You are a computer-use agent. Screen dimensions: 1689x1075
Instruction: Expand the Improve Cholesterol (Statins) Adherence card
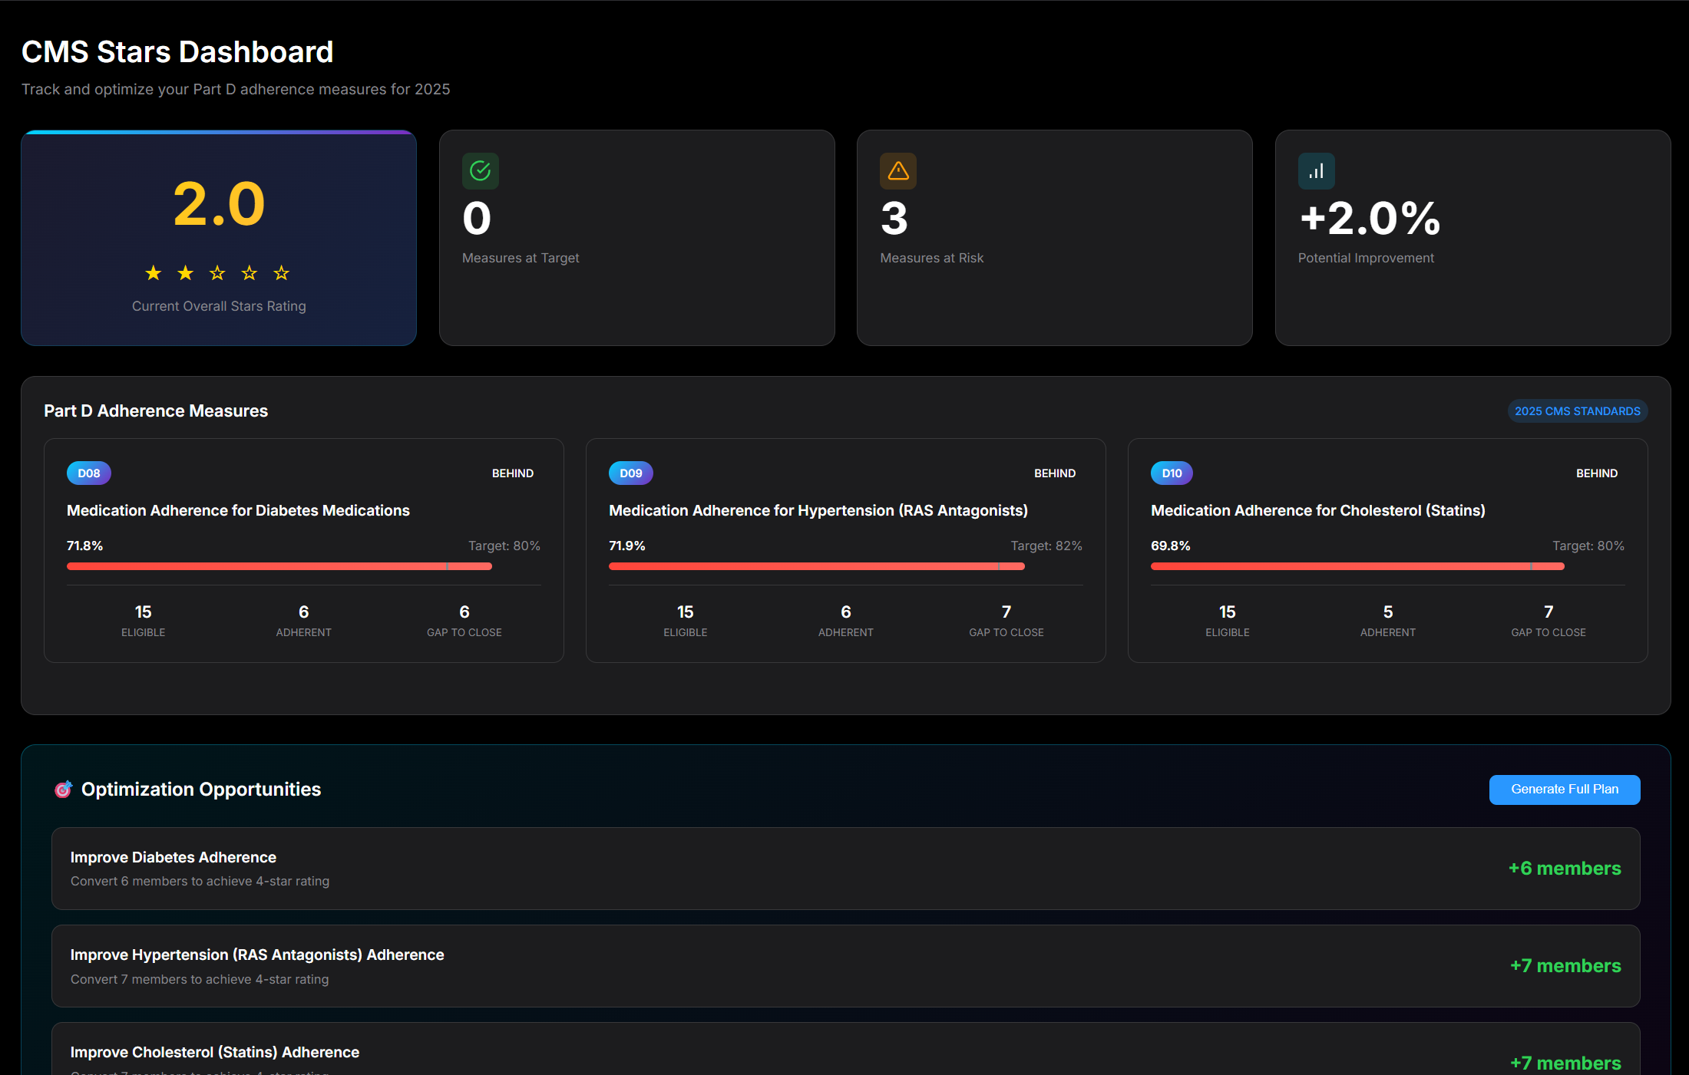click(x=844, y=1052)
